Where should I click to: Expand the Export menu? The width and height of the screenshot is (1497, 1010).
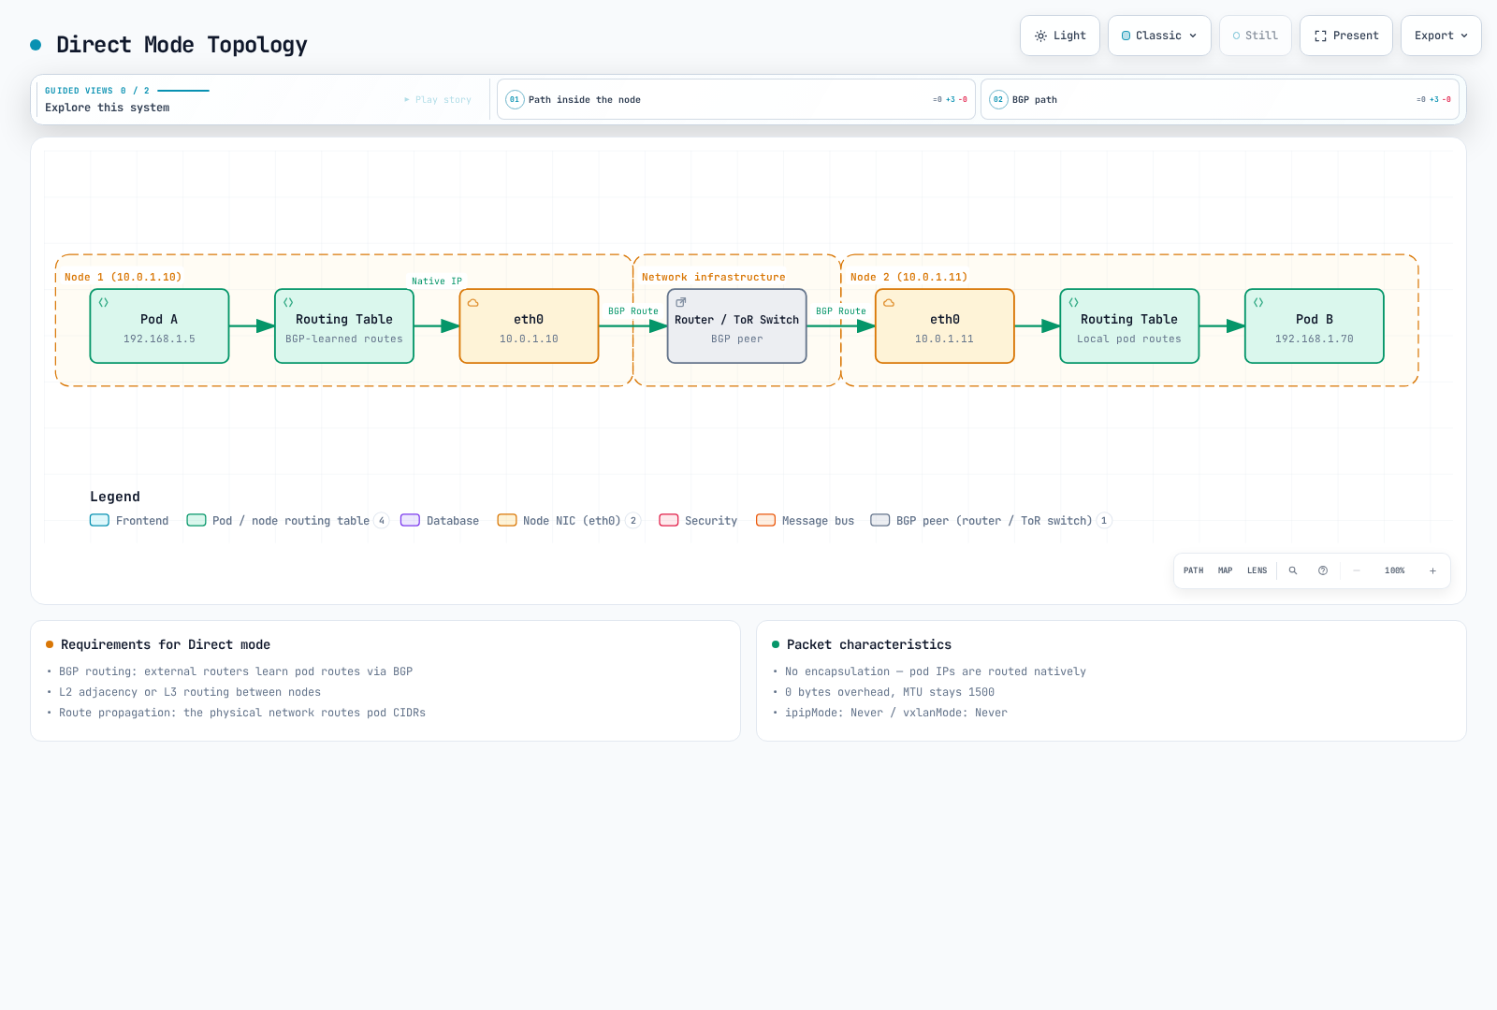[1441, 36]
